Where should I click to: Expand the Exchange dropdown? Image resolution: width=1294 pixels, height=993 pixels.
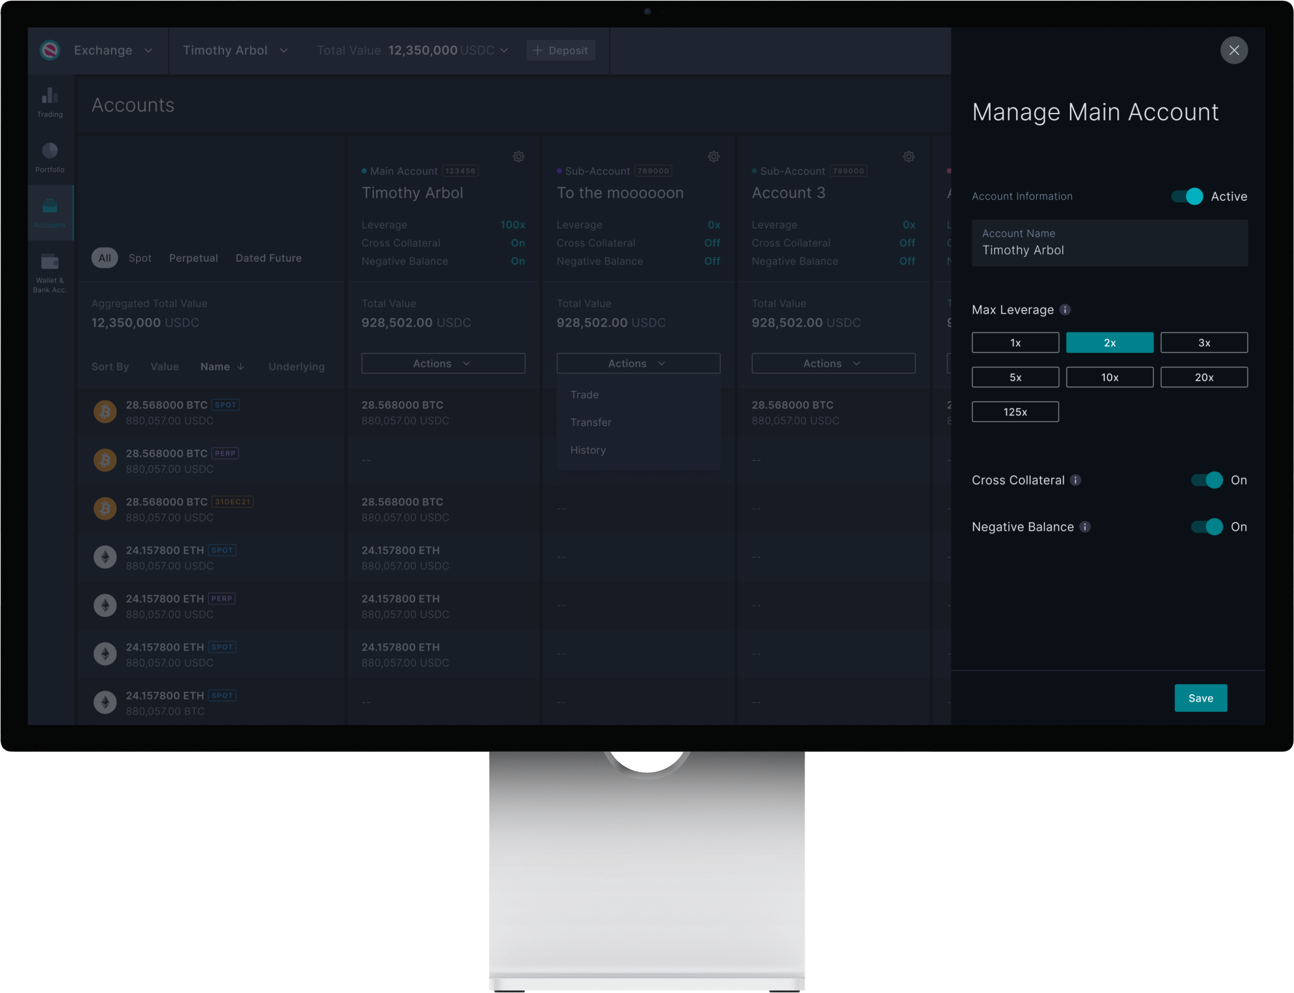tap(113, 50)
